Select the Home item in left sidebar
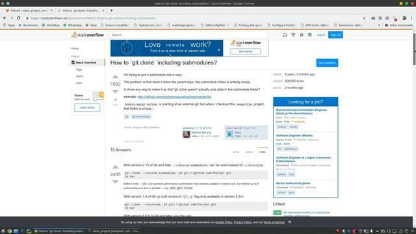 (x=75, y=49)
